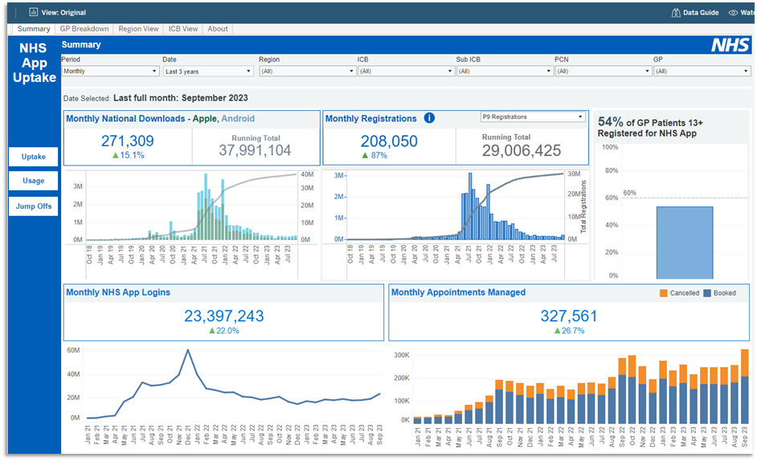
Task: Click the Uptake button
Action: [33, 157]
